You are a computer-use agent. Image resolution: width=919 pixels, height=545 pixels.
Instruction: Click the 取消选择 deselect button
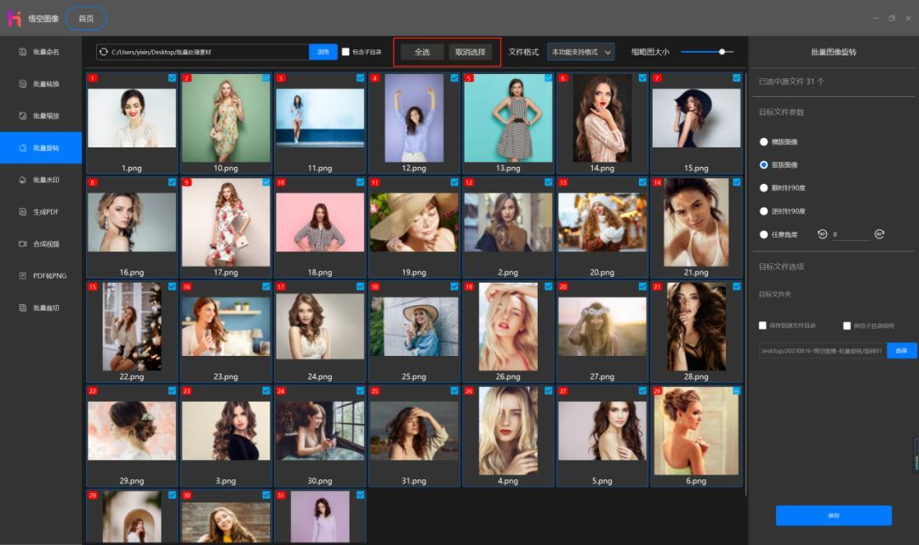point(471,52)
